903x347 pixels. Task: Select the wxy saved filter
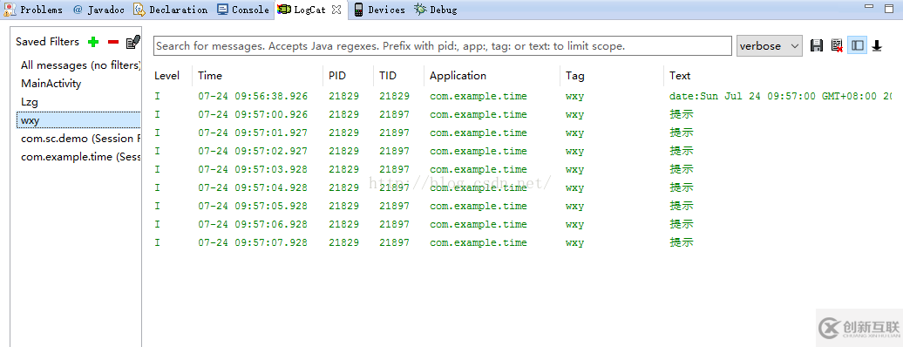click(78, 120)
